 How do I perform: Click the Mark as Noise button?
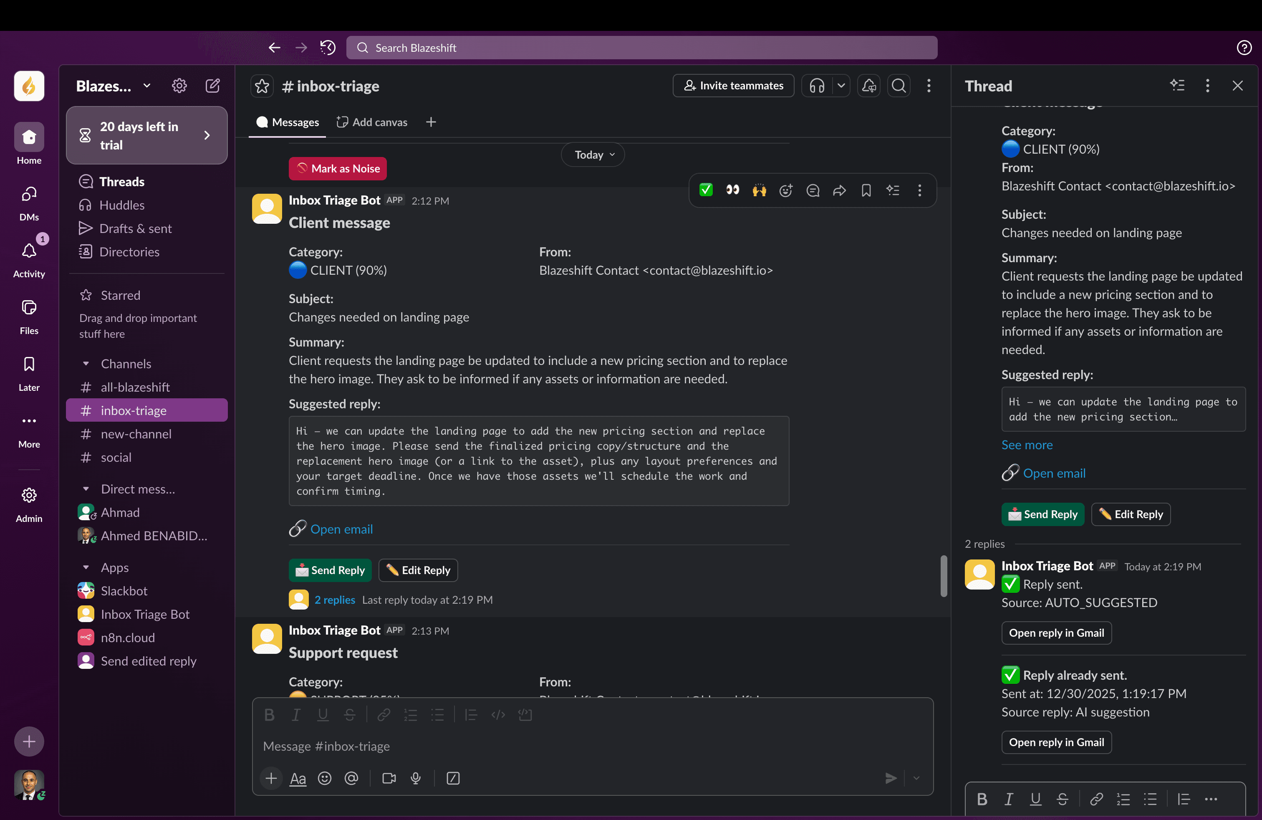tap(337, 168)
